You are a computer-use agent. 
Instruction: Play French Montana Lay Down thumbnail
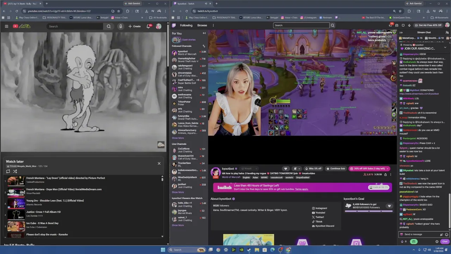[16, 181]
